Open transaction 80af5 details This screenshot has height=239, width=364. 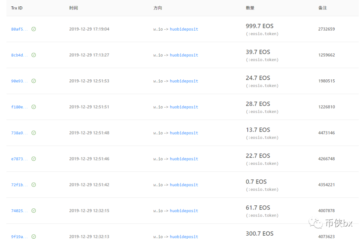point(19,29)
